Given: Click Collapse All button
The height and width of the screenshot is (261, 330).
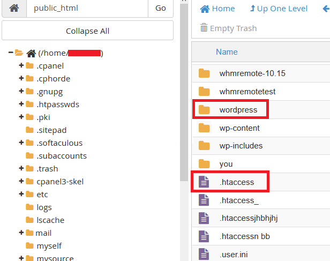Looking at the screenshot, I should click(x=87, y=31).
